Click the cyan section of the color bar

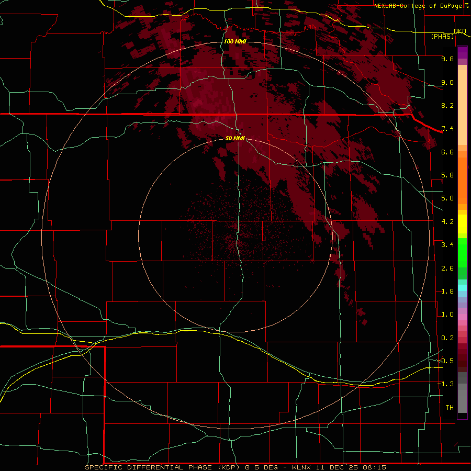point(462,287)
